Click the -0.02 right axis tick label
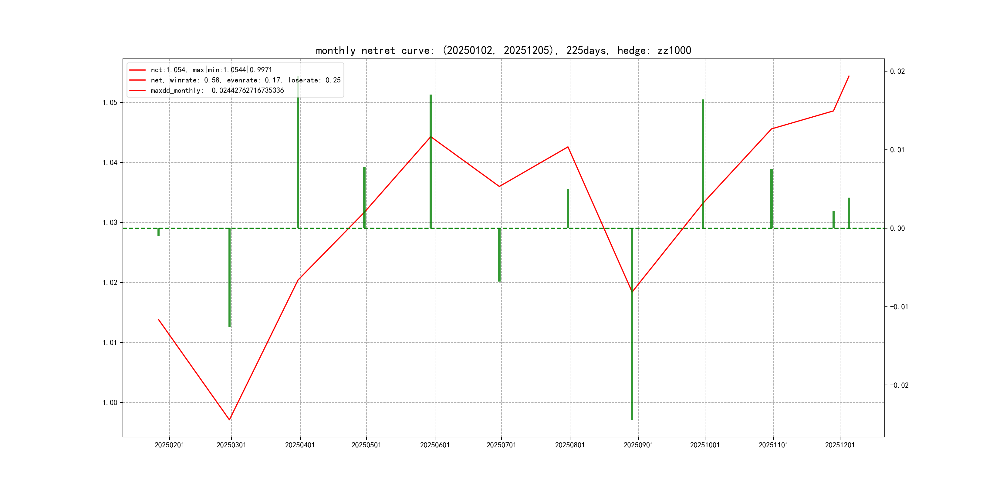This screenshot has width=983, height=491. pos(899,386)
